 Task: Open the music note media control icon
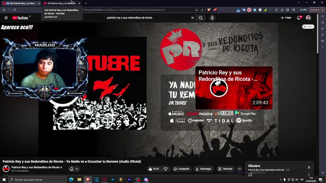(x=282, y=10)
